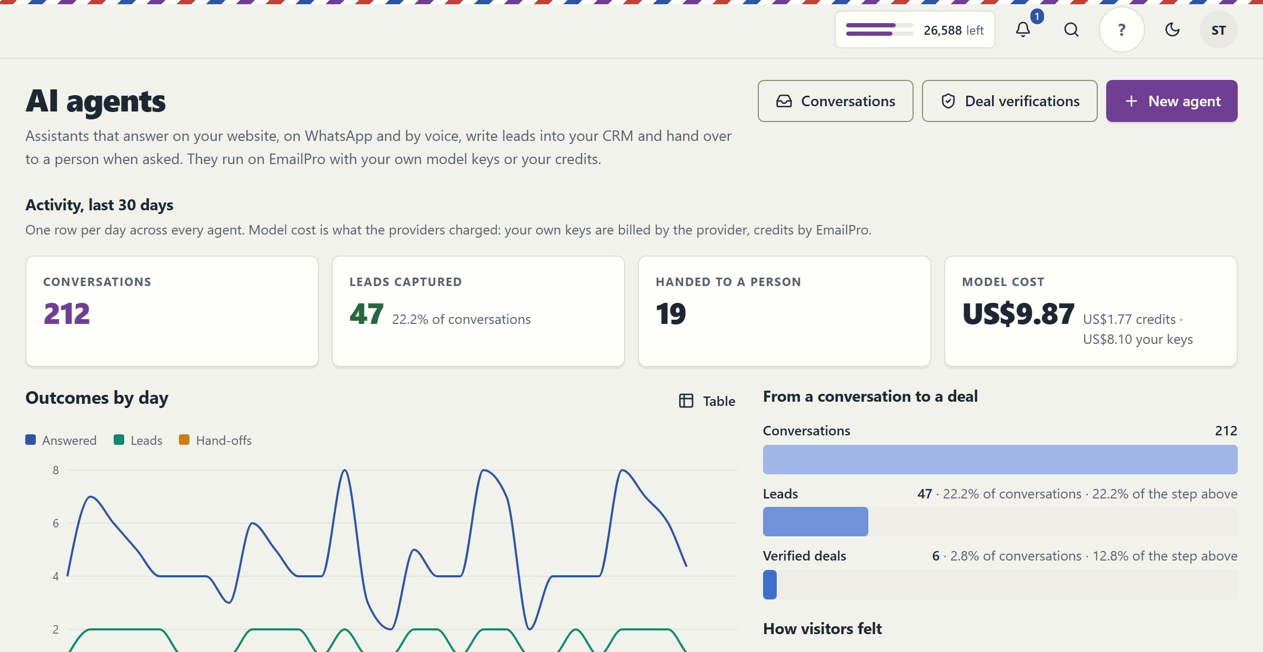Click the shield icon in Deal verifications
The width and height of the screenshot is (1263, 652).
[948, 101]
